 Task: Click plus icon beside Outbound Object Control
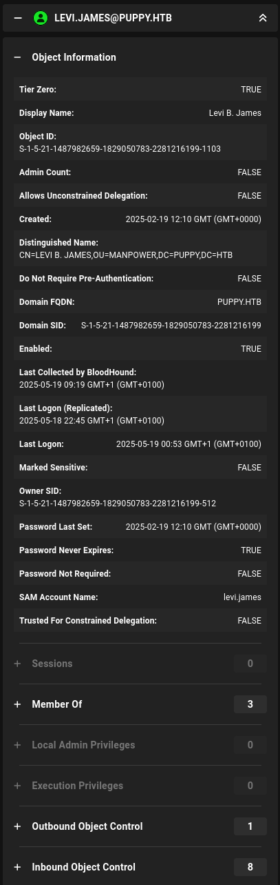(18, 826)
